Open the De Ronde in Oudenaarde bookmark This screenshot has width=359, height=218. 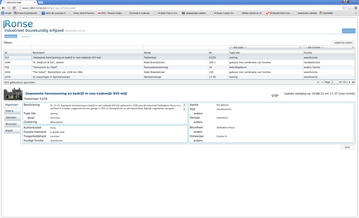[x=139, y=13]
